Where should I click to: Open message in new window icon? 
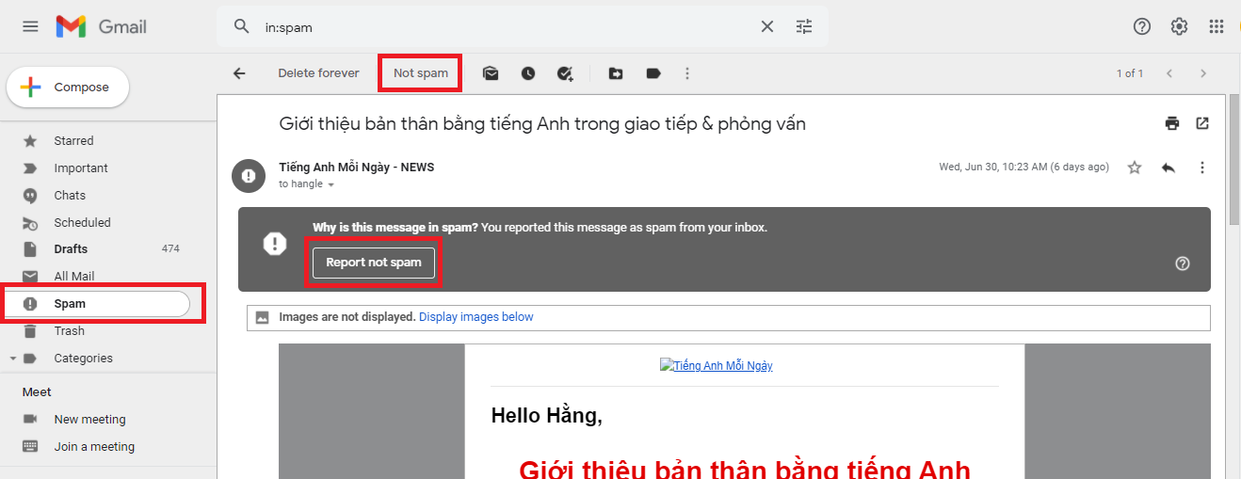coord(1202,123)
